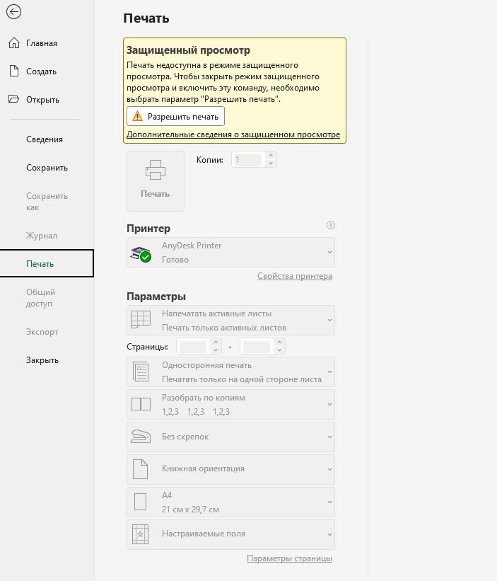Click the open folder icon

[x=13, y=99]
